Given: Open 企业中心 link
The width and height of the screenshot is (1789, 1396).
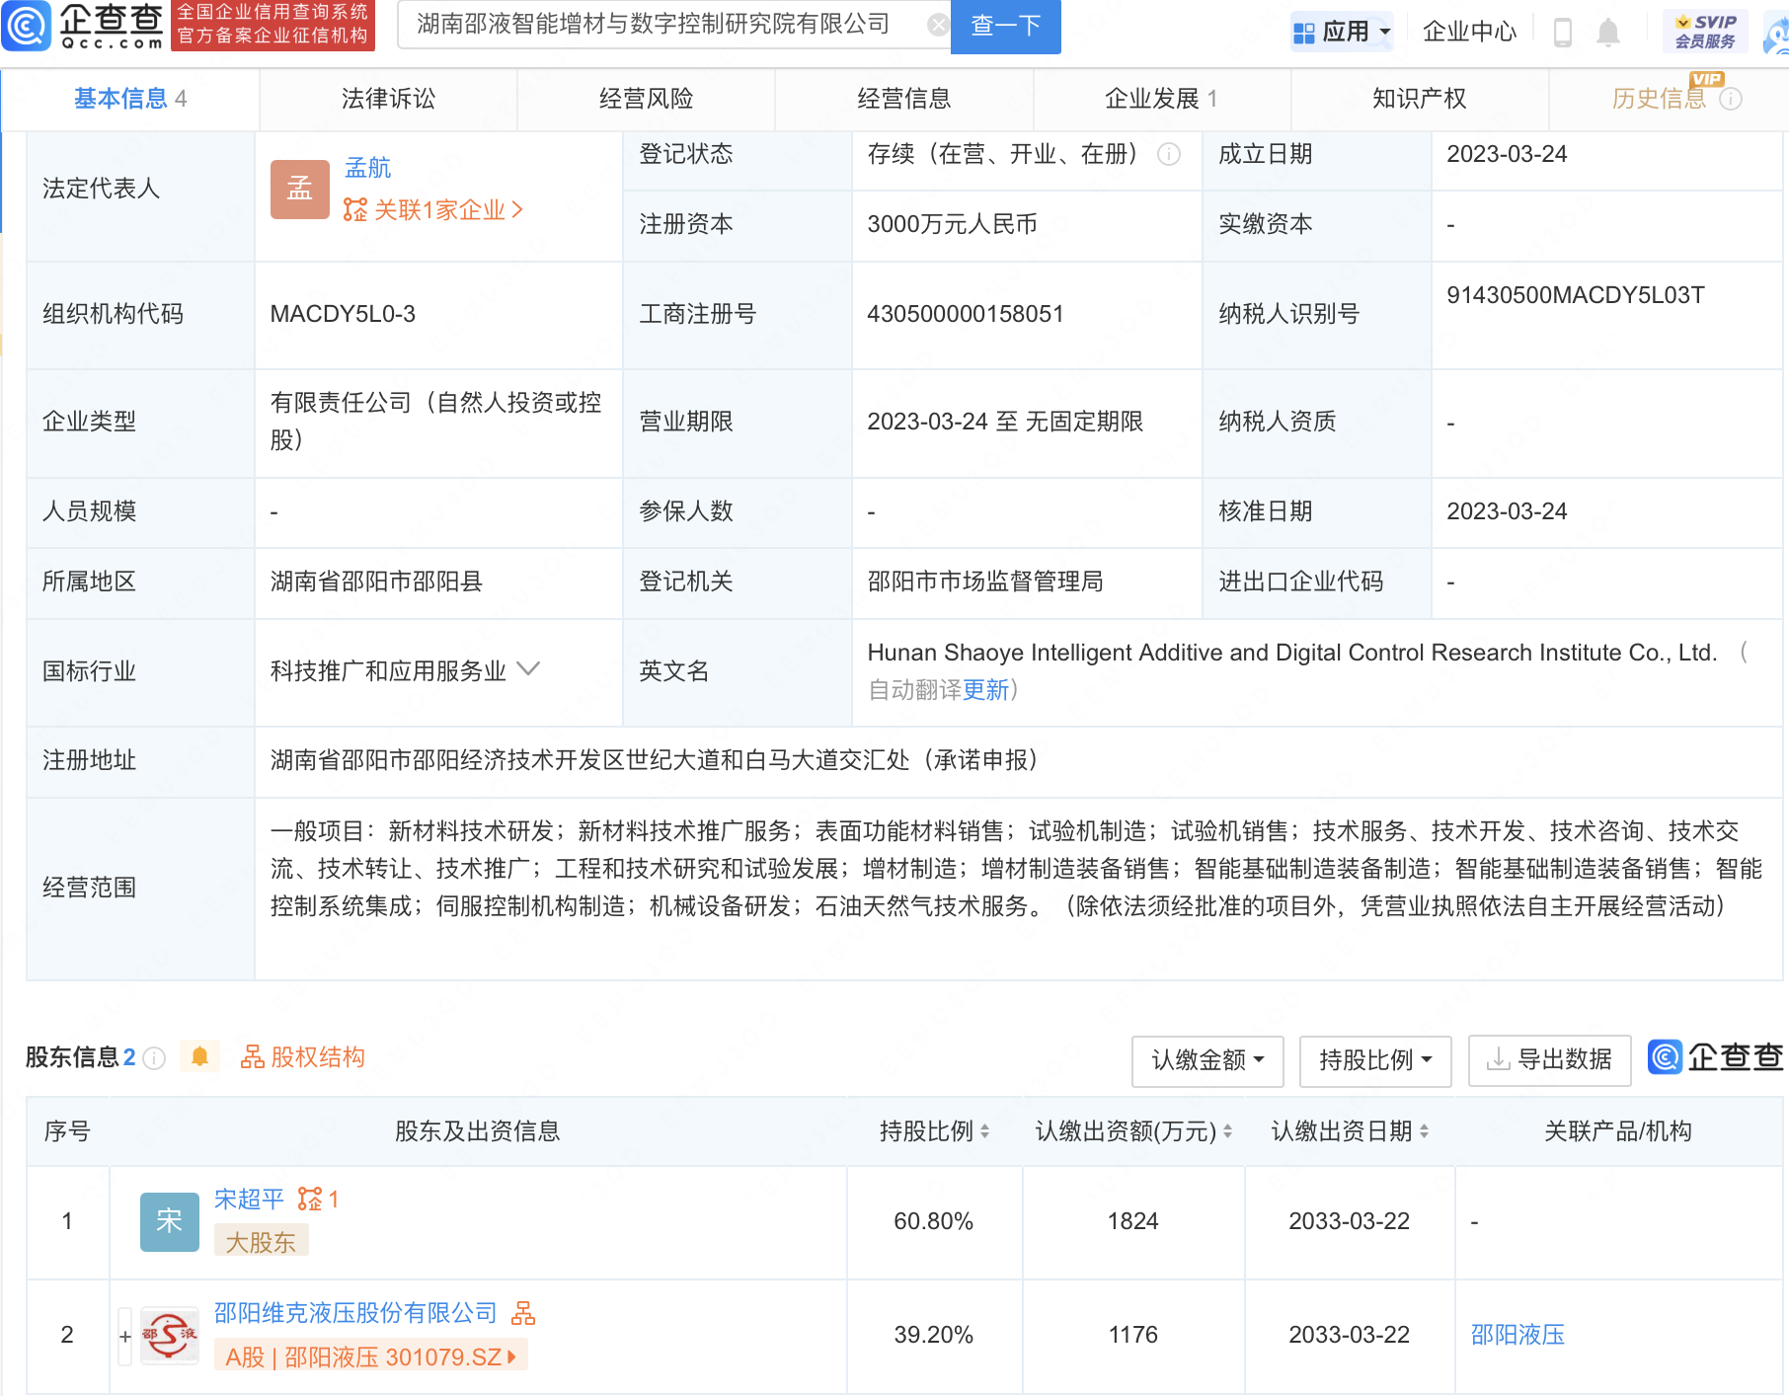Looking at the screenshot, I should [1469, 32].
